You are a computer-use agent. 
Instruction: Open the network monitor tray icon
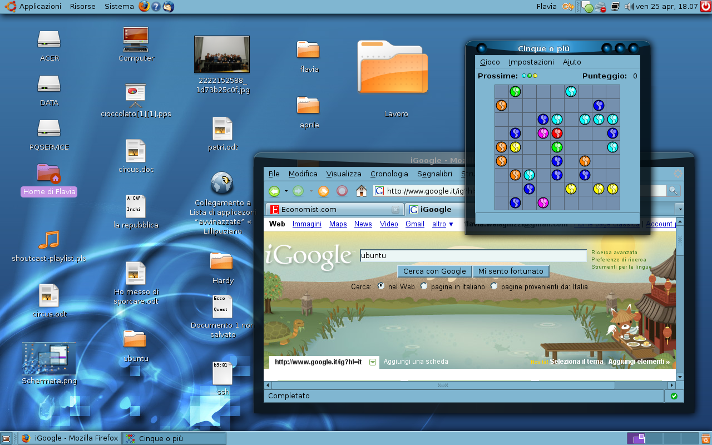click(x=615, y=7)
